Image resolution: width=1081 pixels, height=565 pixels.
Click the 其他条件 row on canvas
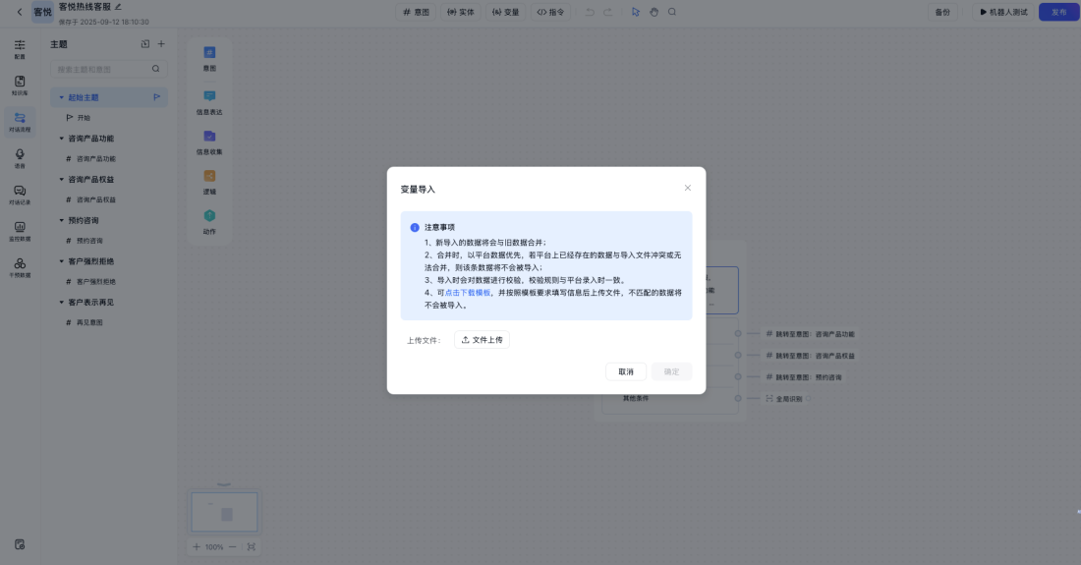coord(670,398)
